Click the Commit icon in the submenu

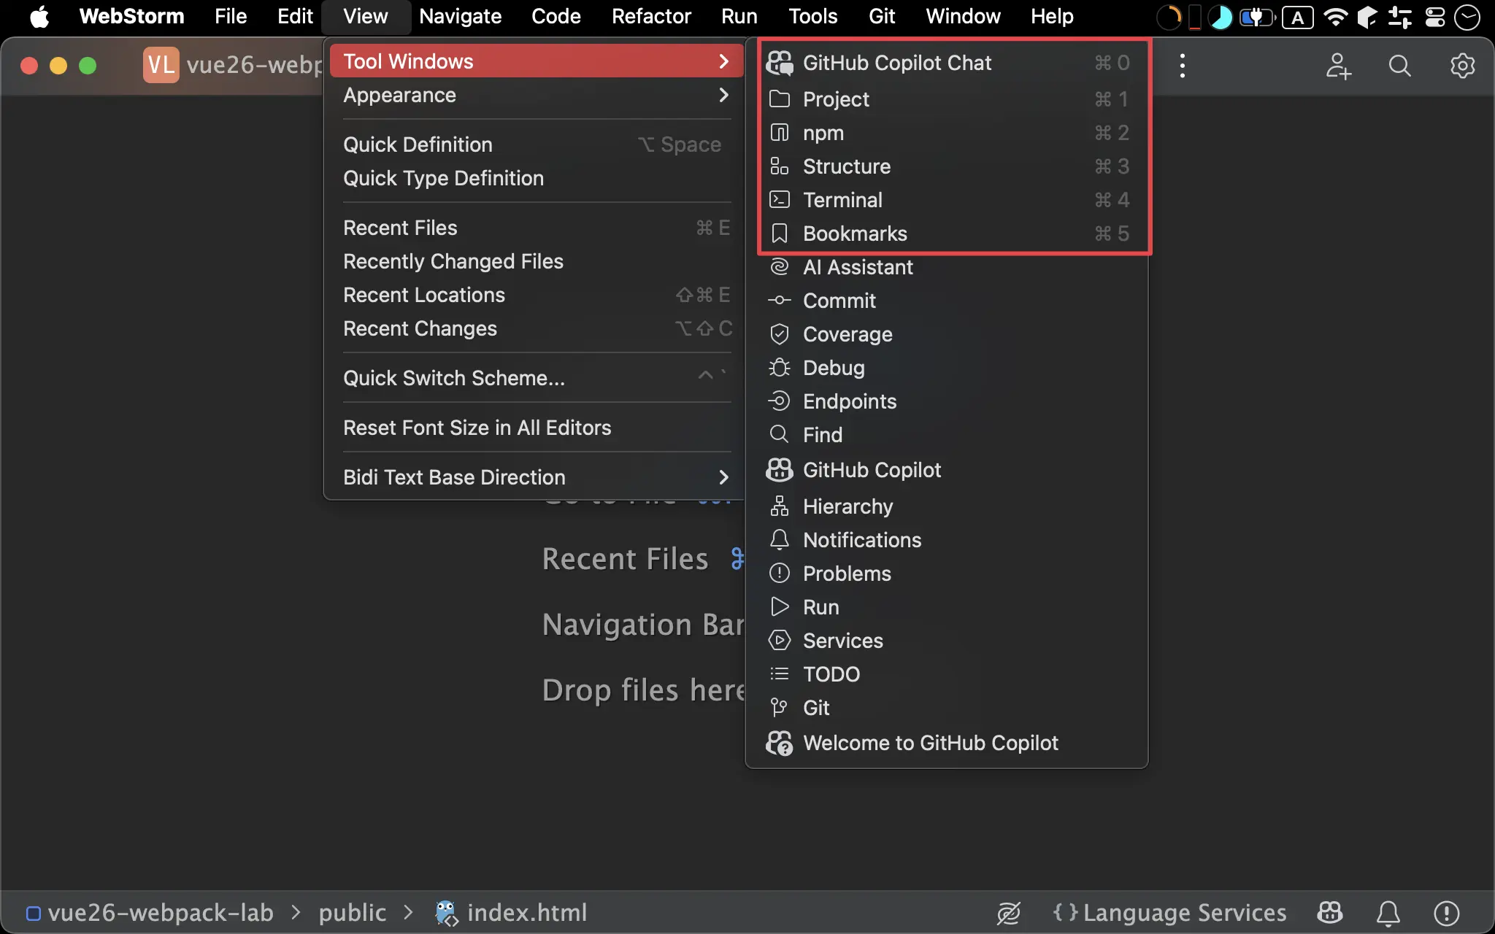click(780, 301)
